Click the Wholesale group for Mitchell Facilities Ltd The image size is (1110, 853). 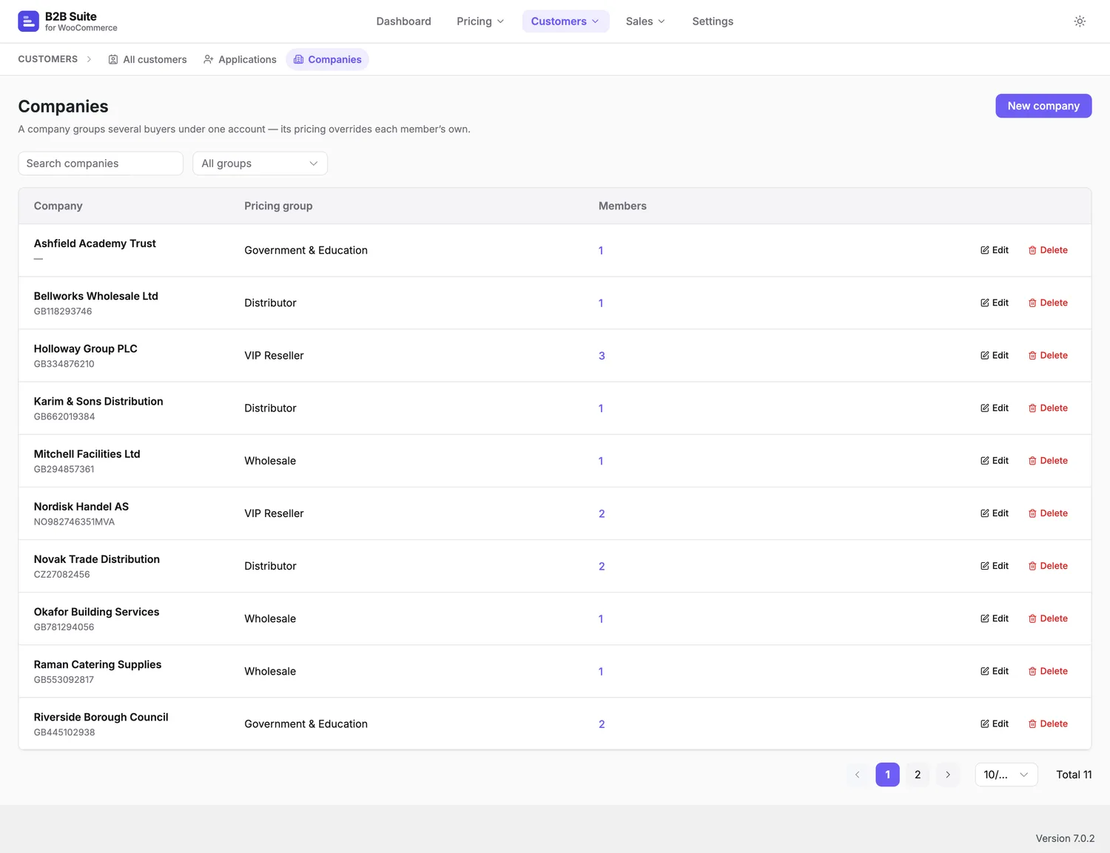pyautogui.click(x=270, y=461)
